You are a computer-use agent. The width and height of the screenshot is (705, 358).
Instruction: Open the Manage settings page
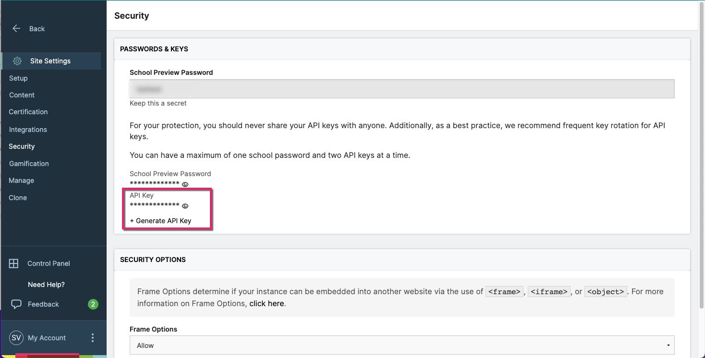tap(21, 180)
